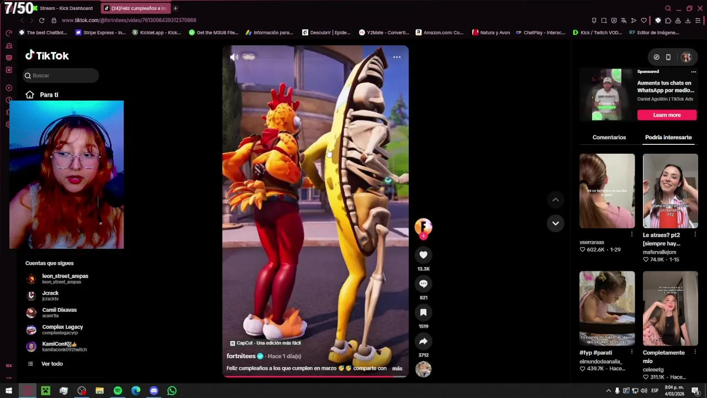
Task: Click the round coin icon near the avatar
Action: [x=656, y=57]
